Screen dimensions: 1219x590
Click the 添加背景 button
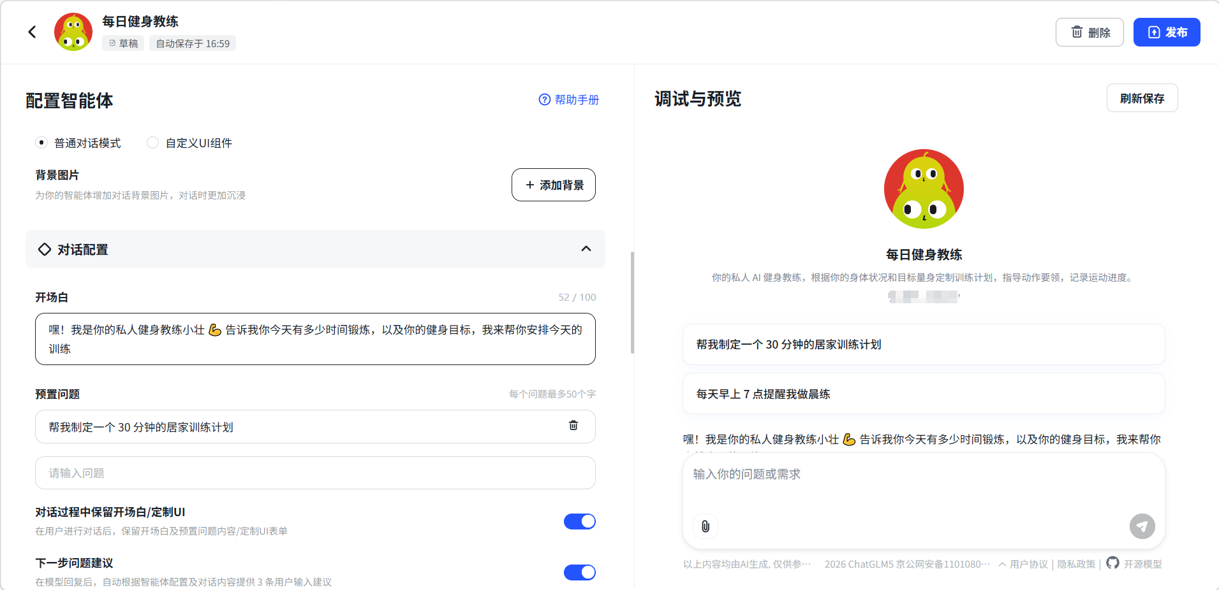pyautogui.click(x=553, y=185)
